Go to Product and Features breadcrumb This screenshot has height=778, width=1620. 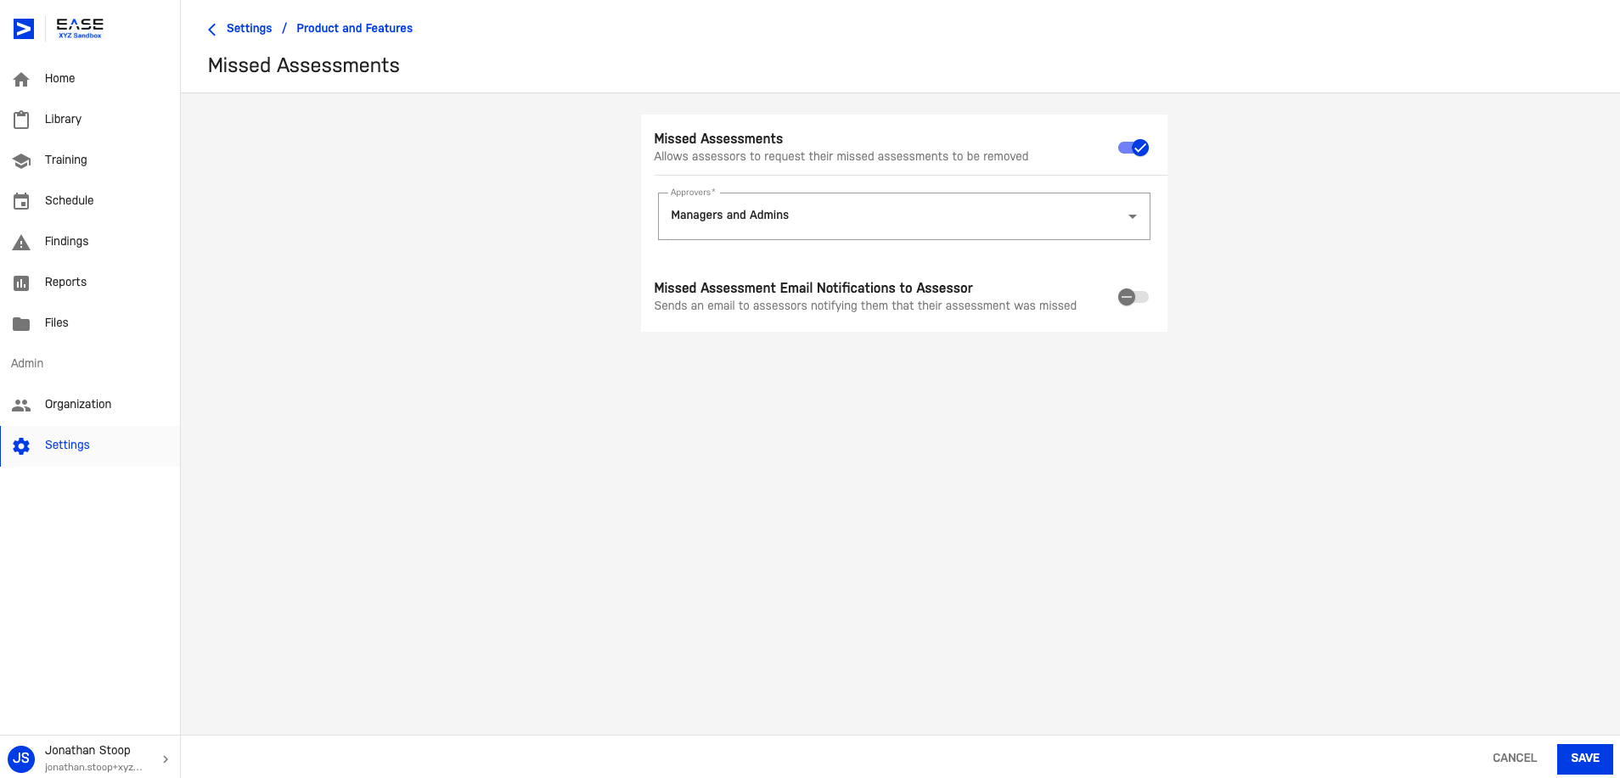point(354,28)
